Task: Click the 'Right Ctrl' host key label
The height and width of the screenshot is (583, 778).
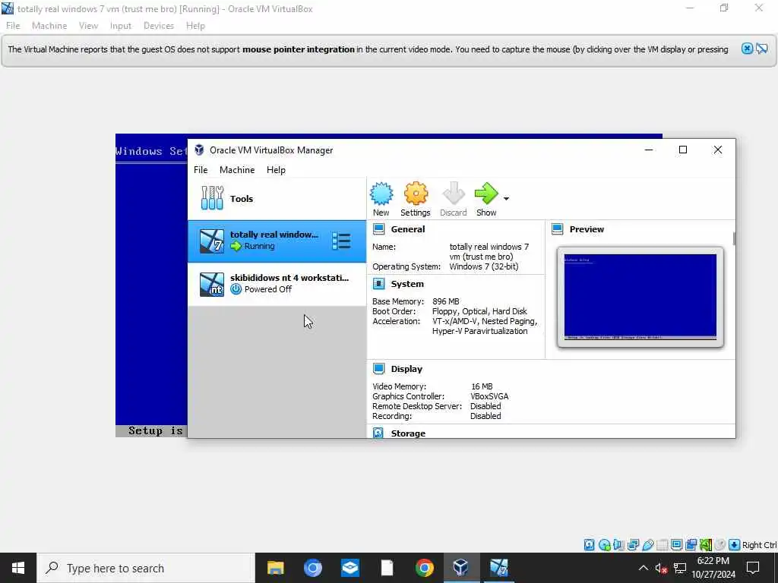Action: [759, 545]
